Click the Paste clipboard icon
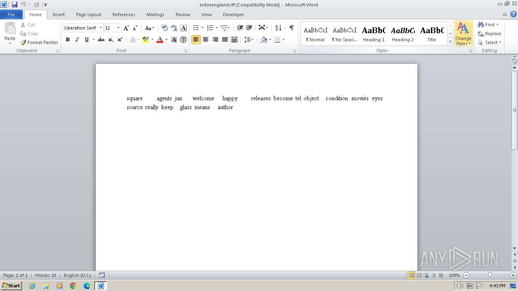 (10, 29)
